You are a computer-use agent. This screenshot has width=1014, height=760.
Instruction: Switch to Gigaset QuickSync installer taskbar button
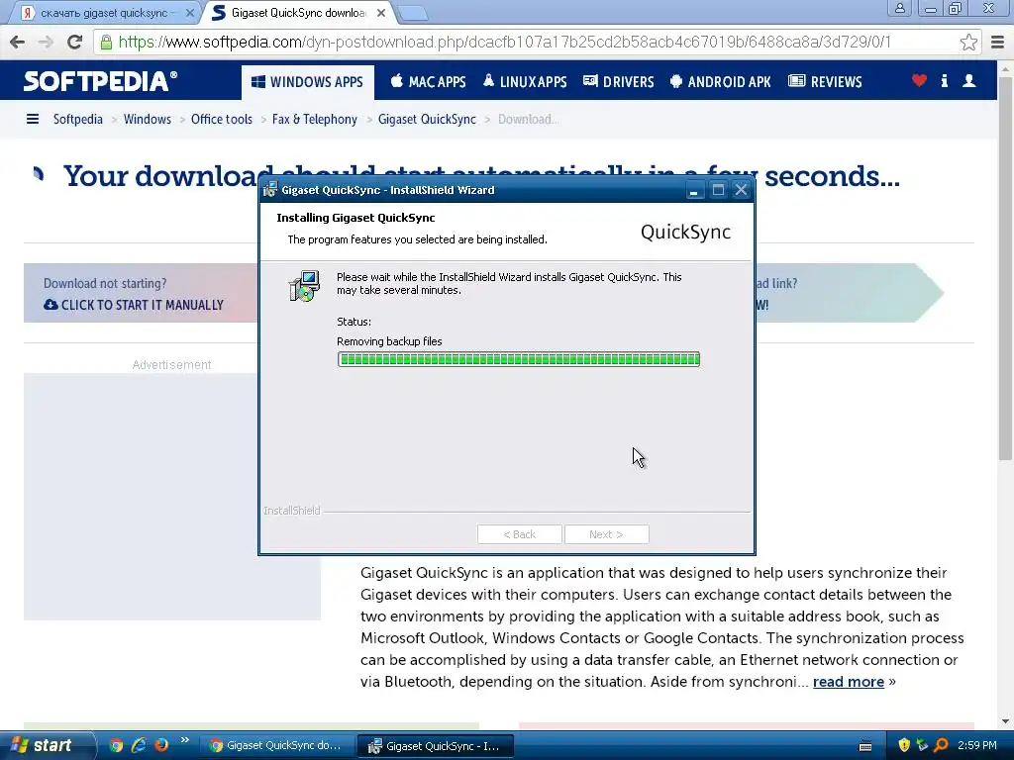click(436, 746)
